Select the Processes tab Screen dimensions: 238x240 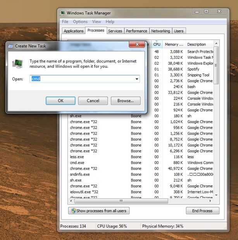pyautogui.click(x=96, y=31)
